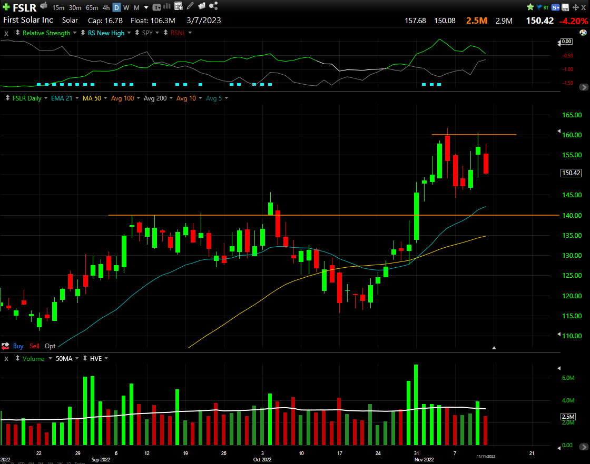
Task: Click the price scale arrow next to 160.00
Action: click(x=559, y=131)
